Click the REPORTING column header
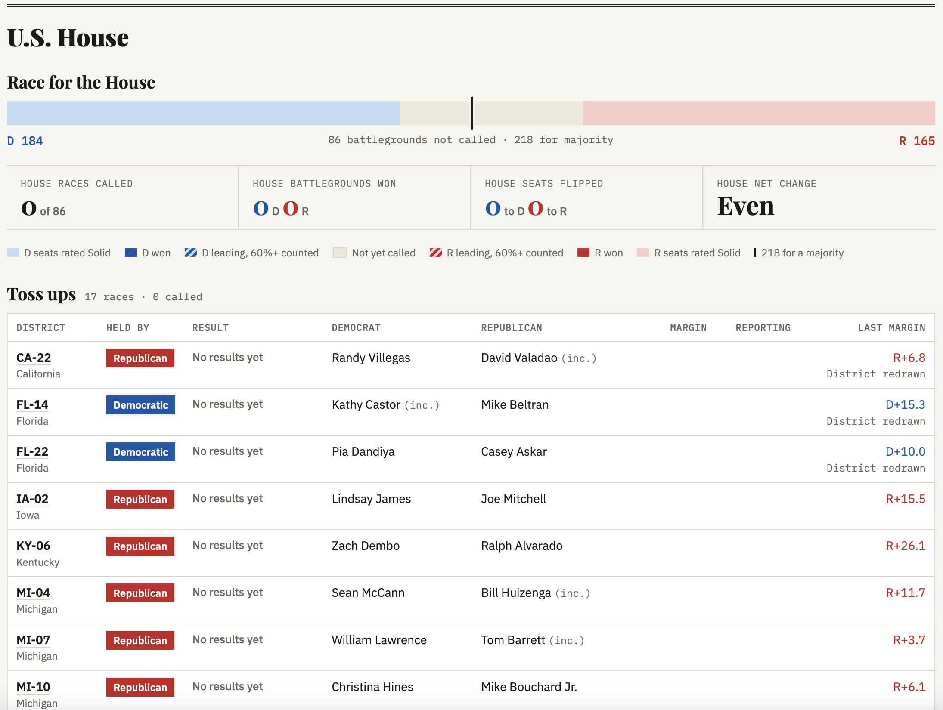 [x=763, y=327]
